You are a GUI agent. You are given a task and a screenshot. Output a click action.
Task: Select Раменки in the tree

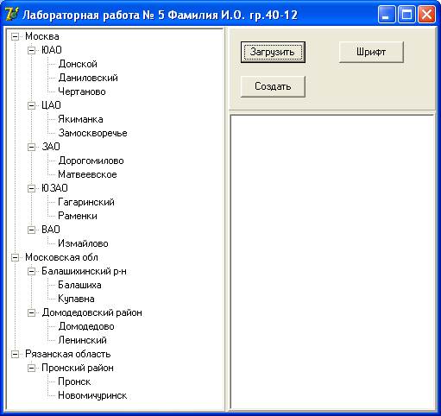pos(78,216)
